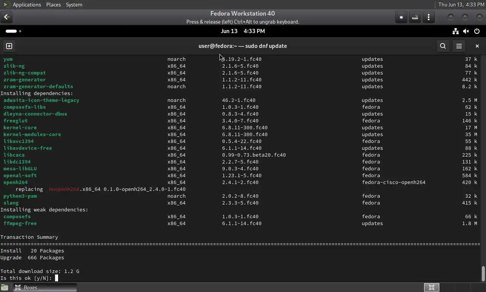Open the Boxes send-keys keyboard button
486x292 pixels.
tap(415, 17)
